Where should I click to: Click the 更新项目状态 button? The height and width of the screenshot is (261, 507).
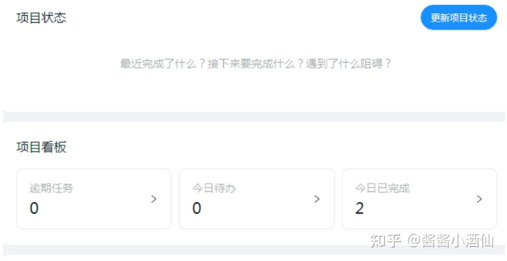[459, 18]
